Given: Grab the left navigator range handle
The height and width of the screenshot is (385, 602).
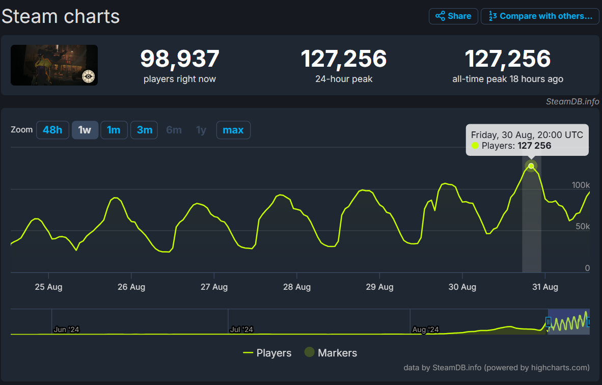Looking at the screenshot, I should 548,322.
